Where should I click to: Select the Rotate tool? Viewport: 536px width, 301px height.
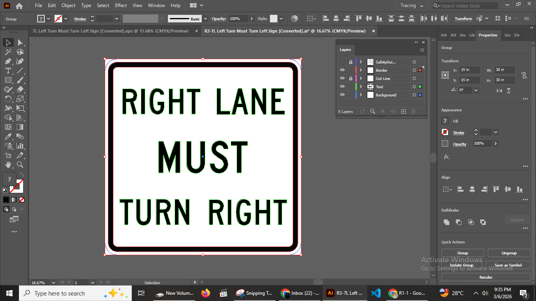pyautogui.click(x=8, y=99)
